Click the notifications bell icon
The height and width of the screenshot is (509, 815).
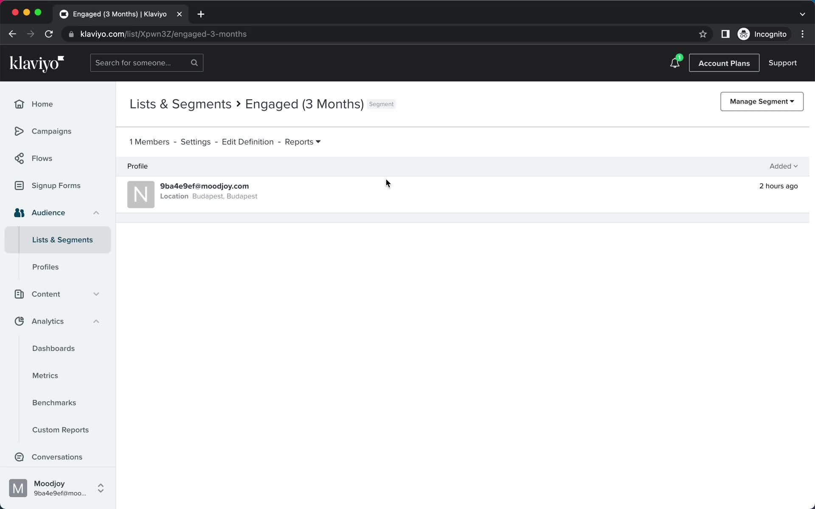point(674,63)
